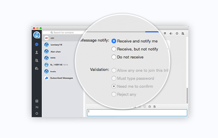Select Do not receive option

128,57
